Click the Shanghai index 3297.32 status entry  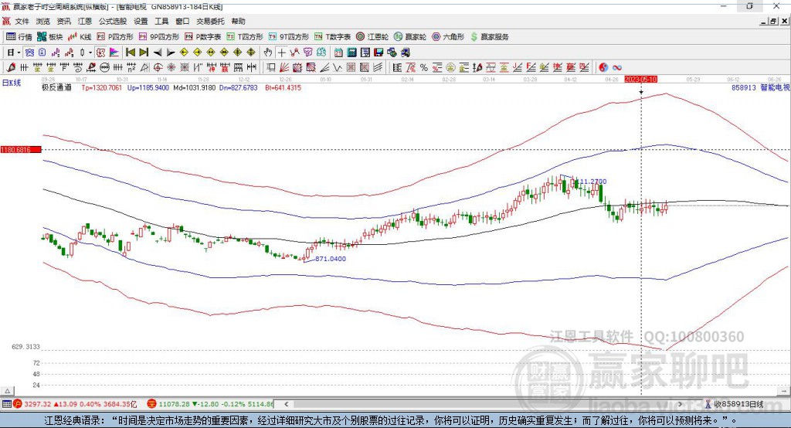click(76, 404)
